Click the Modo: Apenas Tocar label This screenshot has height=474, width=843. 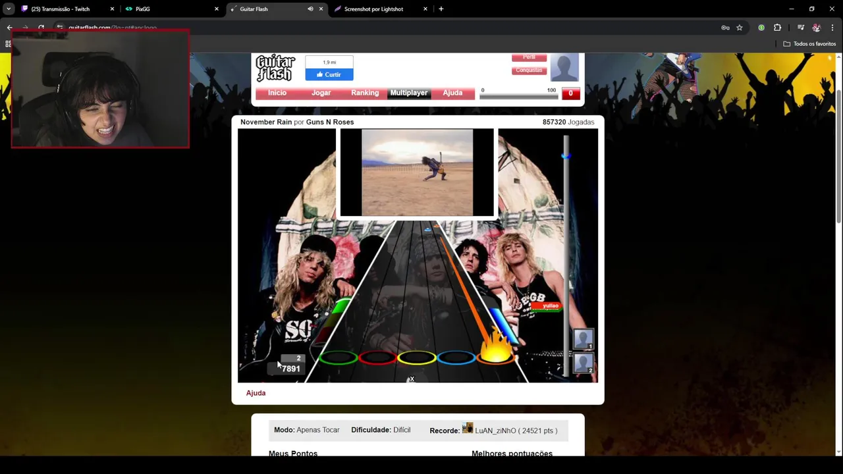pyautogui.click(x=307, y=430)
